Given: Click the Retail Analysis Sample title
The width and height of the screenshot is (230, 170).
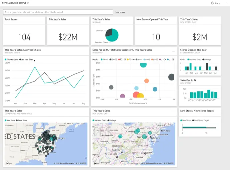Looking at the screenshot, I should tap(14, 3).
